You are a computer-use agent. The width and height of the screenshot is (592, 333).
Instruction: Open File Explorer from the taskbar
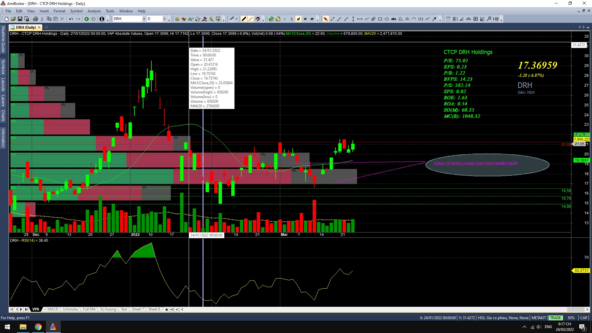point(23,327)
